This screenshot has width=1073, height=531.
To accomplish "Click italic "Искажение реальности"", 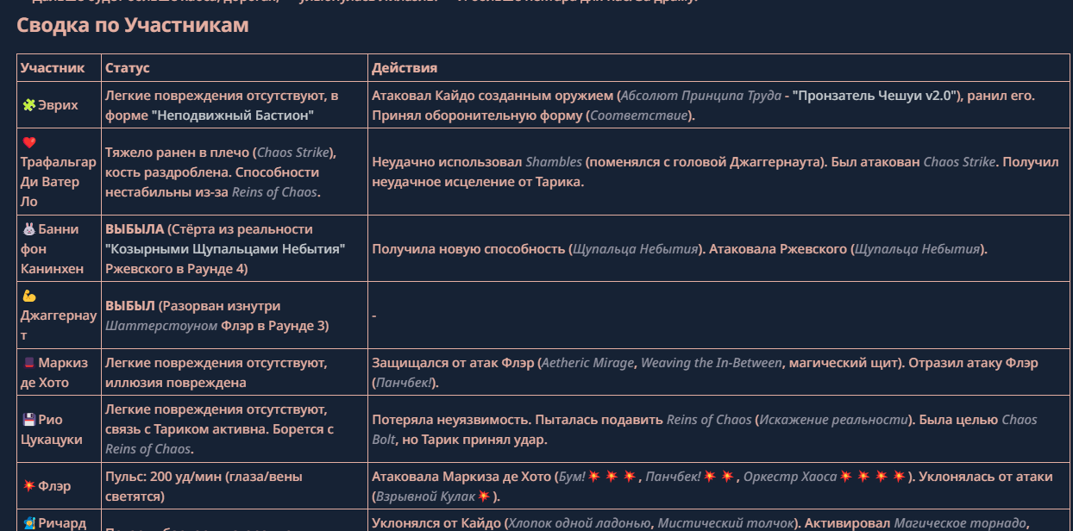I will 833,420.
